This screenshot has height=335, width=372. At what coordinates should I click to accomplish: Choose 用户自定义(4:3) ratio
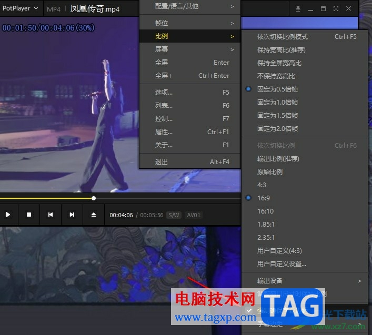click(x=305, y=251)
